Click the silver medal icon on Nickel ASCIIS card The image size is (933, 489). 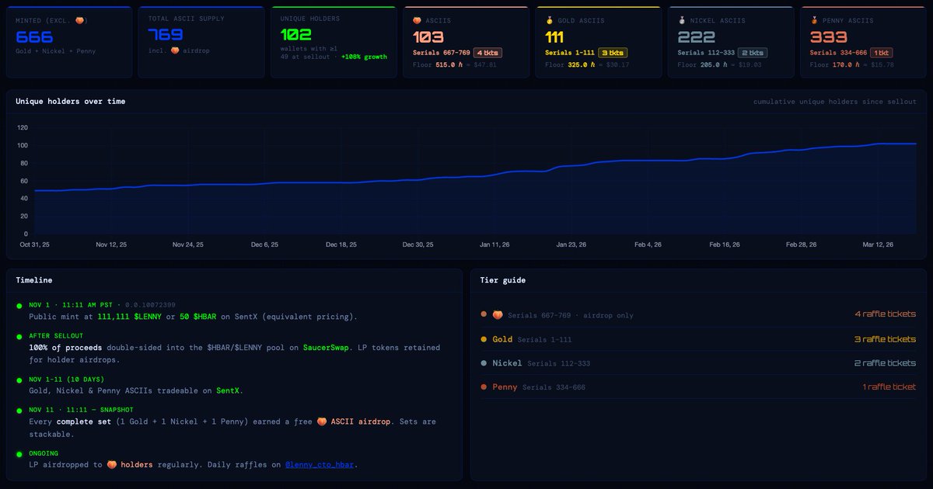682,20
